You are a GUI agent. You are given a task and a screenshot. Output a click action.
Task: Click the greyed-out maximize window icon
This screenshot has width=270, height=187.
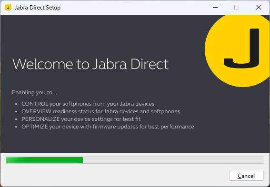coord(237,7)
